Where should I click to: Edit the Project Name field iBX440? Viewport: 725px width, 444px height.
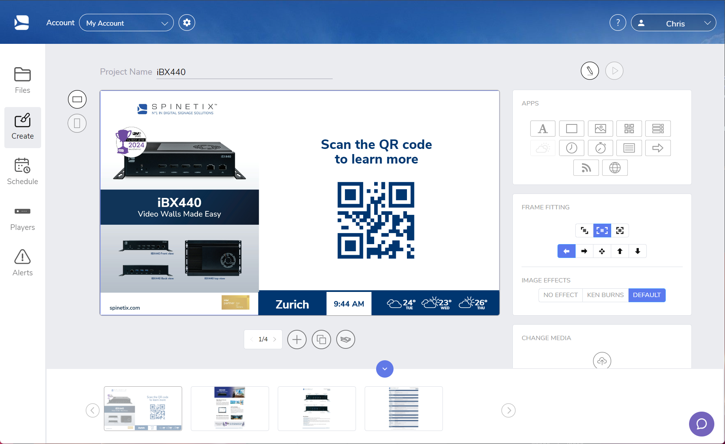click(244, 72)
